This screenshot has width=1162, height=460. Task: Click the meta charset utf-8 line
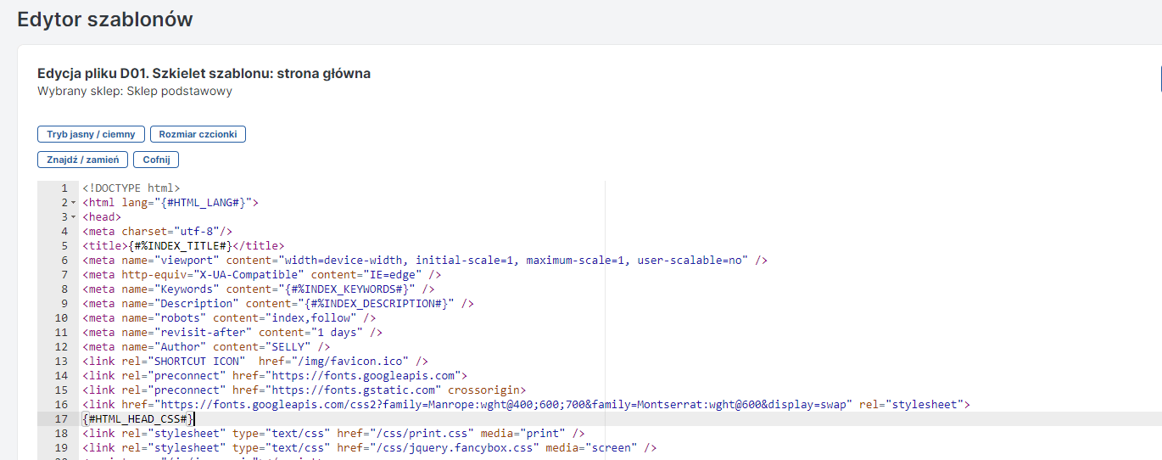157,232
